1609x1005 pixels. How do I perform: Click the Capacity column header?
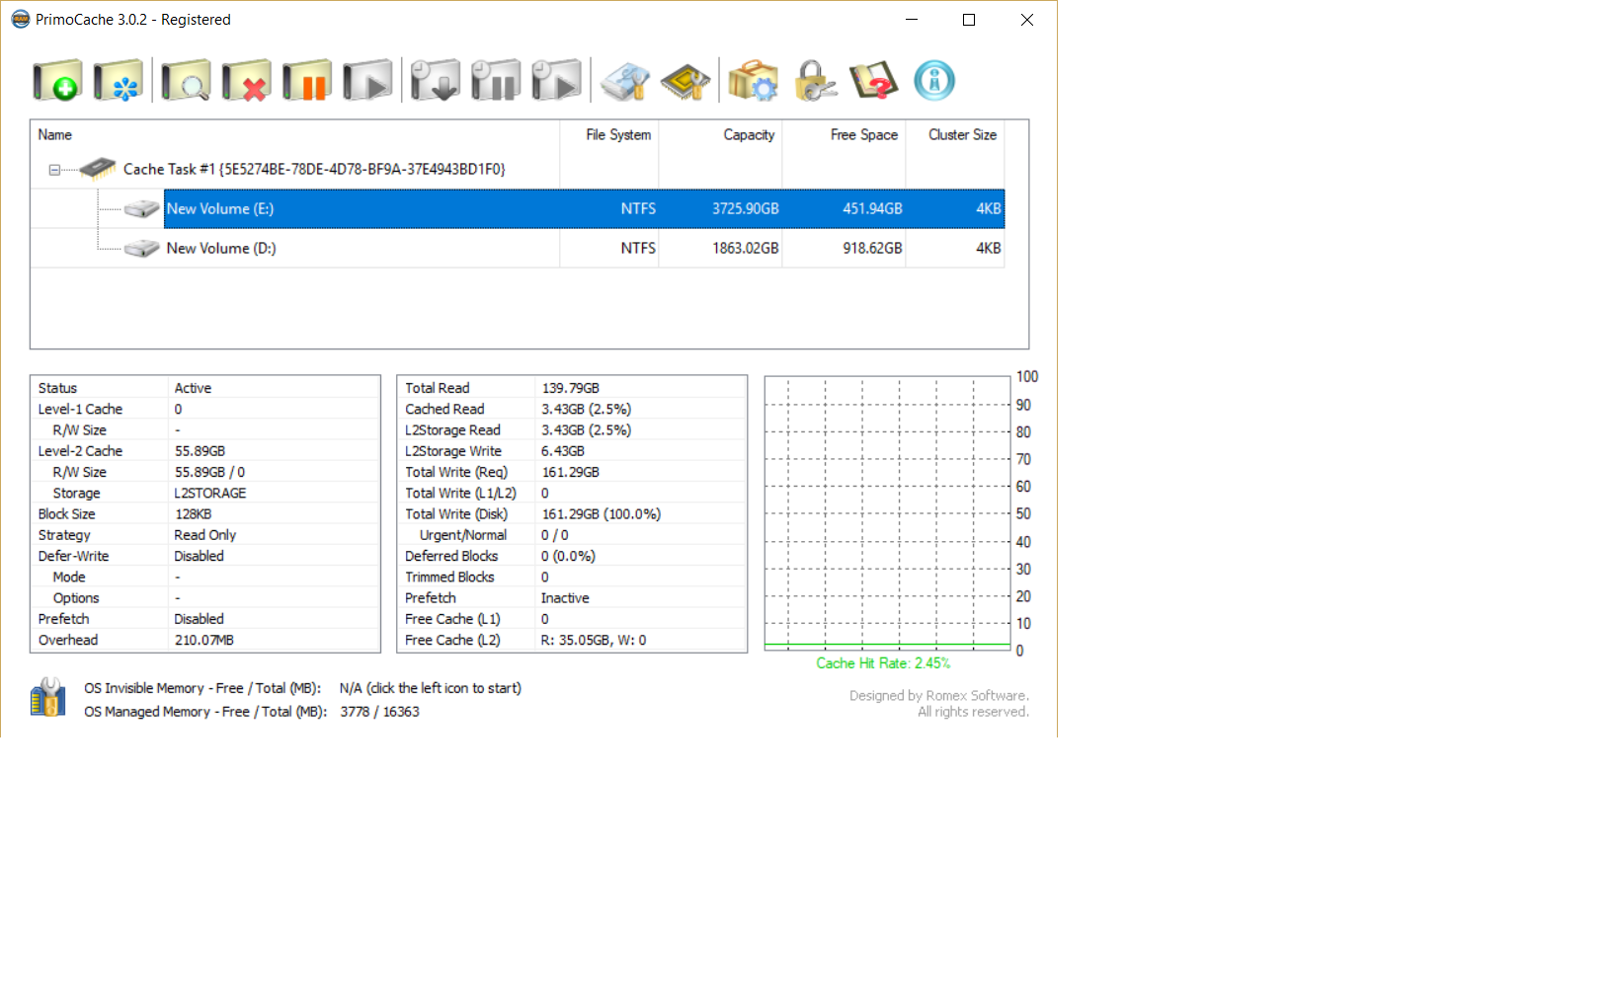coord(720,135)
